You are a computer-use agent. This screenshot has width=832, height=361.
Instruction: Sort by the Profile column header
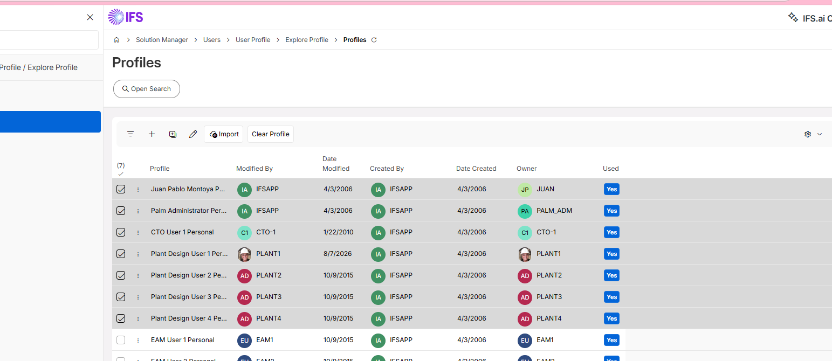pyautogui.click(x=160, y=169)
